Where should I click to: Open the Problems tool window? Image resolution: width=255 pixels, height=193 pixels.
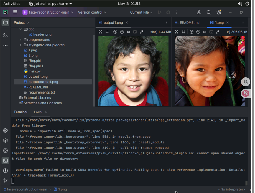click(5, 171)
